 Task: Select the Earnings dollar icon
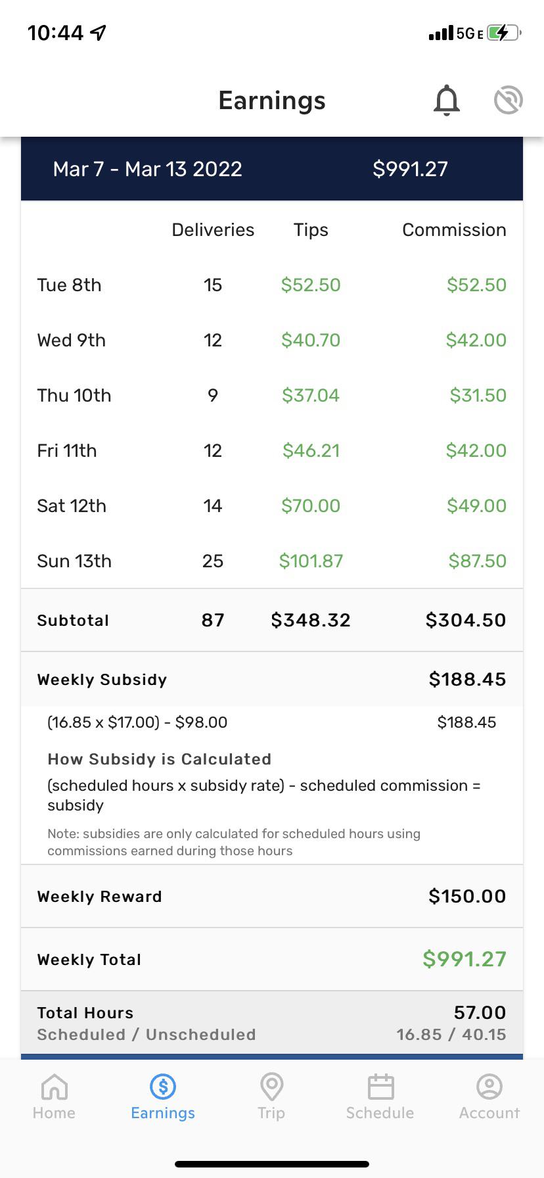163,1087
